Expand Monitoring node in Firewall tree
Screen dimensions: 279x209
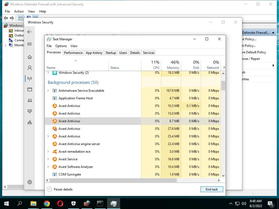pyautogui.click(x=5, y=45)
